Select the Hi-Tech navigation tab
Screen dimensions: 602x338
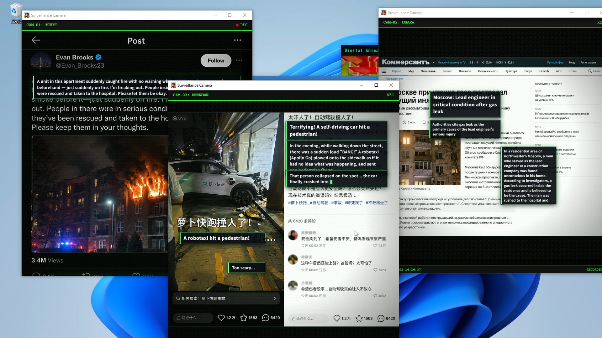(x=544, y=71)
